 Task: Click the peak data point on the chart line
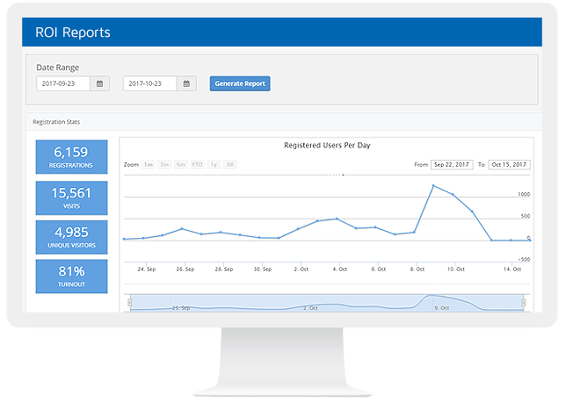click(433, 185)
